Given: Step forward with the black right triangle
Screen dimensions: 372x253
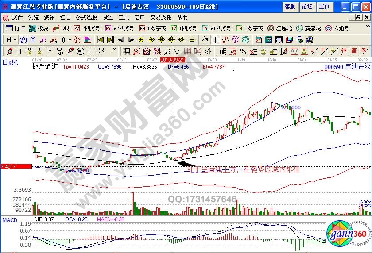Looking at the screenshot, I should coord(131,40).
